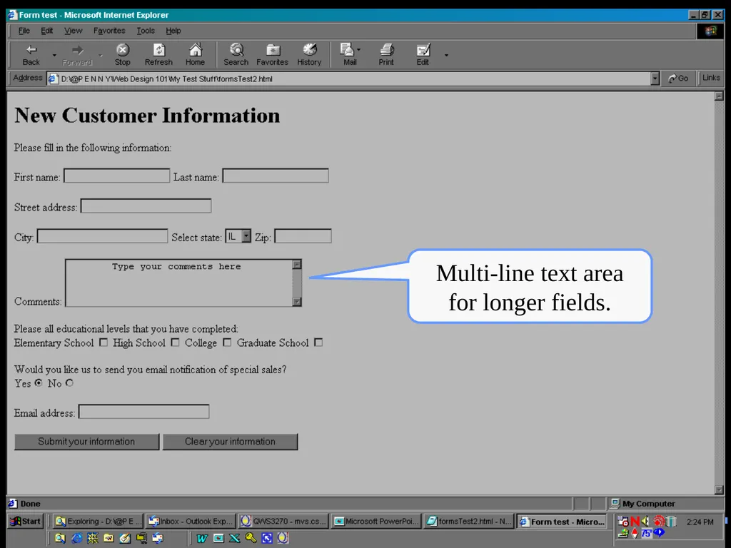
Task: Open the Edit menu
Action: [46, 31]
